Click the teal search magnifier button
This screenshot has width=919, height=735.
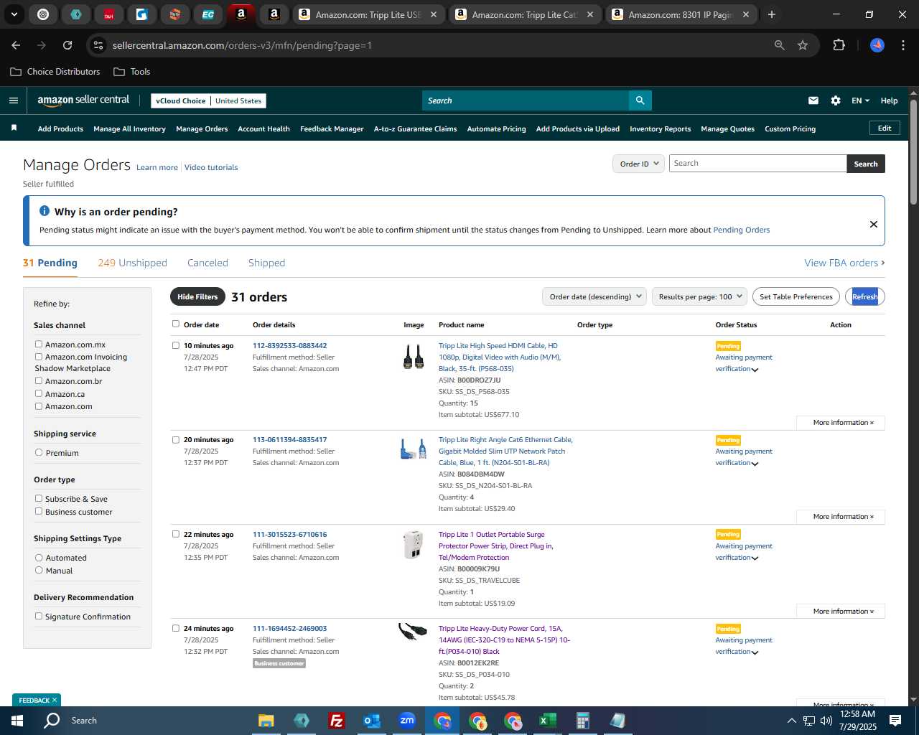pyautogui.click(x=640, y=100)
